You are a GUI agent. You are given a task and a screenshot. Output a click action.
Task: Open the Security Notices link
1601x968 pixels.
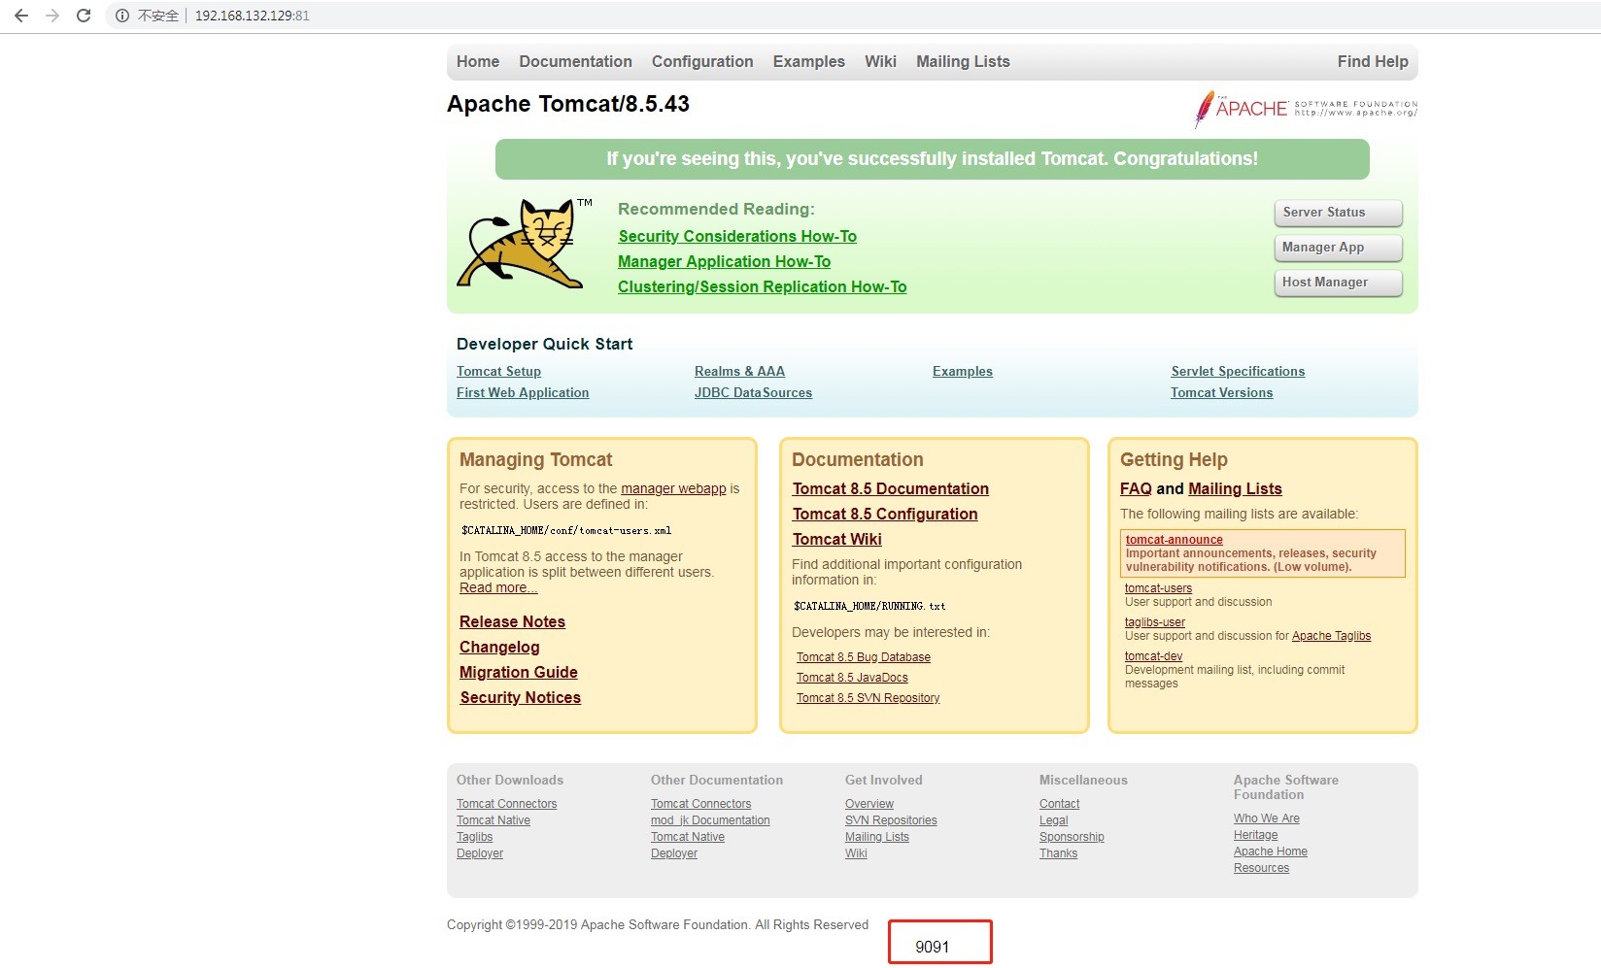point(520,697)
